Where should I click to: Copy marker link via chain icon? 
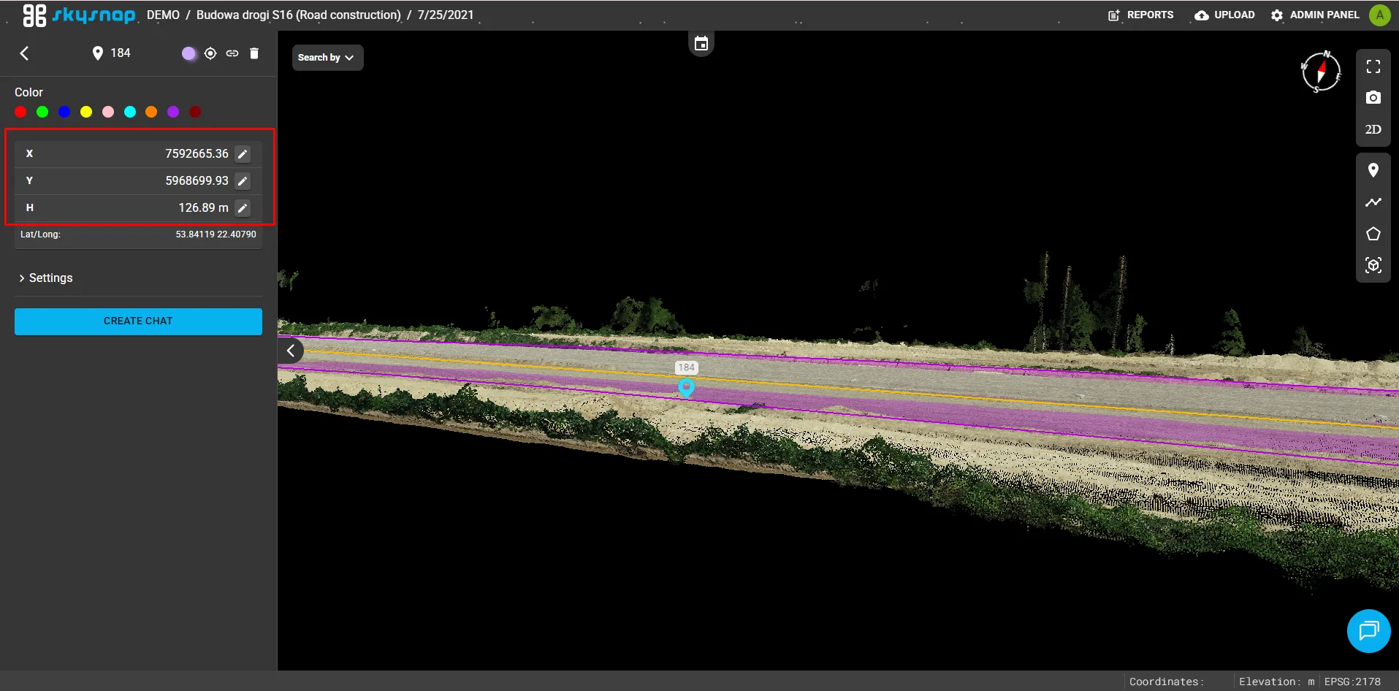click(x=232, y=53)
